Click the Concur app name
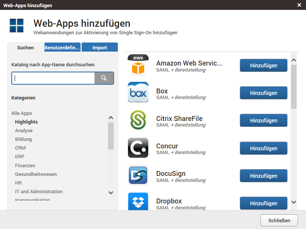 pos(167,146)
